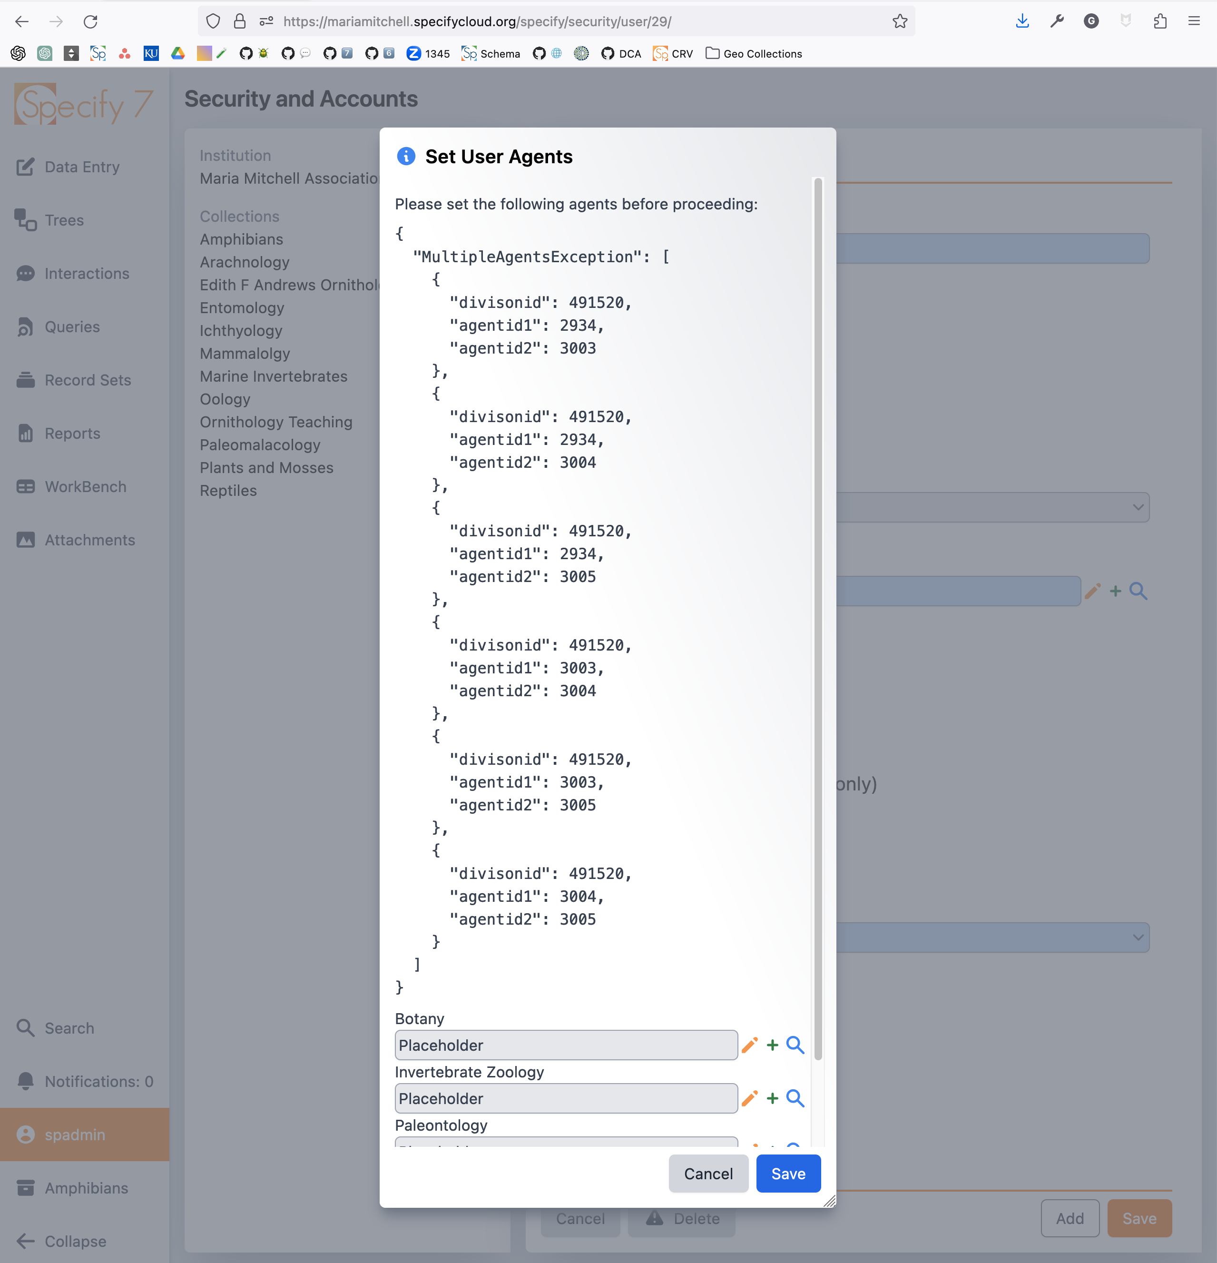
Task: Save the user agents dialog
Action: (x=788, y=1174)
